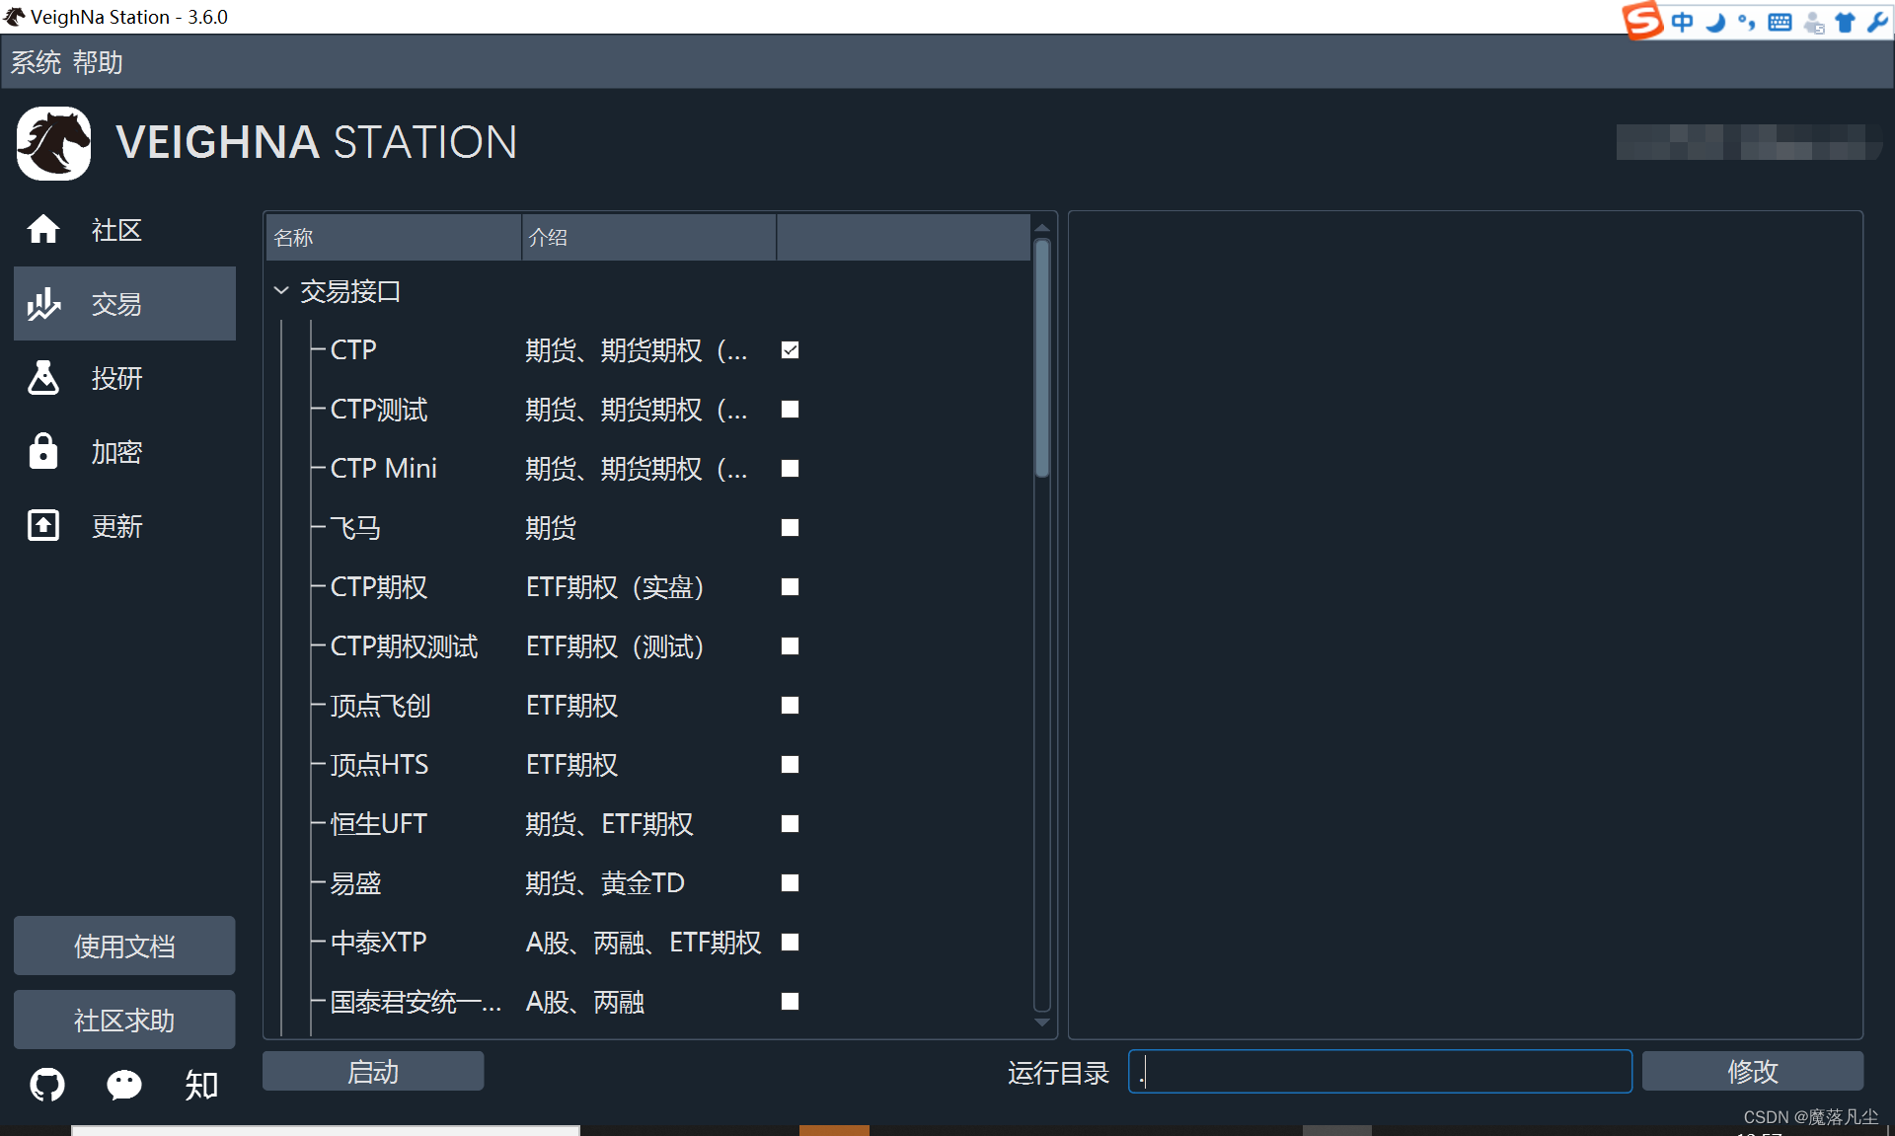Select the 交易 chart icon in sidebar
The image size is (1895, 1136).
click(x=43, y=304)
